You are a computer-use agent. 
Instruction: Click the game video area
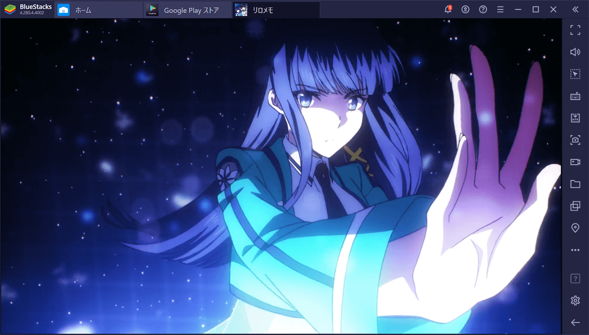pos(281,176)
